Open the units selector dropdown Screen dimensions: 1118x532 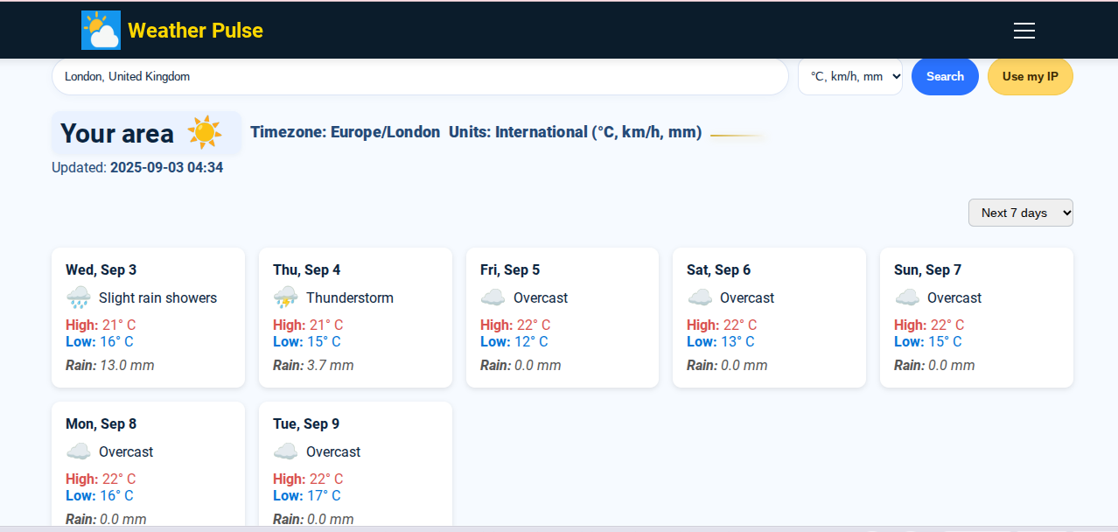(849, 76)
